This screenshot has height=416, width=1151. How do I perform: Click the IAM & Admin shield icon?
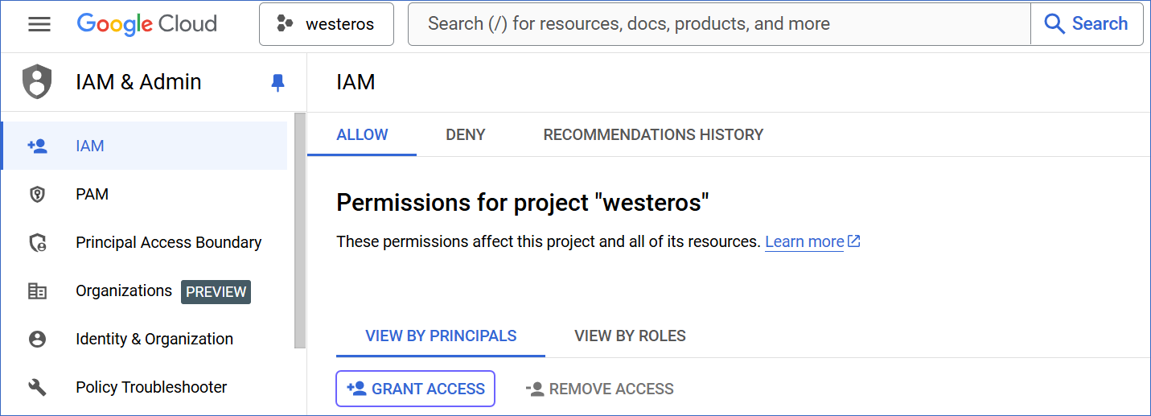(37, 82)
